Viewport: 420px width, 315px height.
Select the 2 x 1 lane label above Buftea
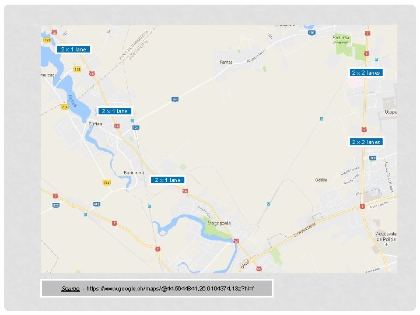point(115,111)
